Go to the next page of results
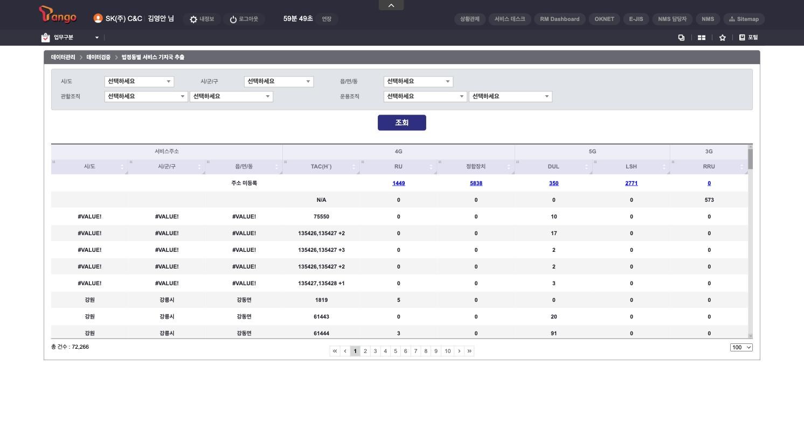The height and width of the screenshot is (437, 804). (459, 351)
